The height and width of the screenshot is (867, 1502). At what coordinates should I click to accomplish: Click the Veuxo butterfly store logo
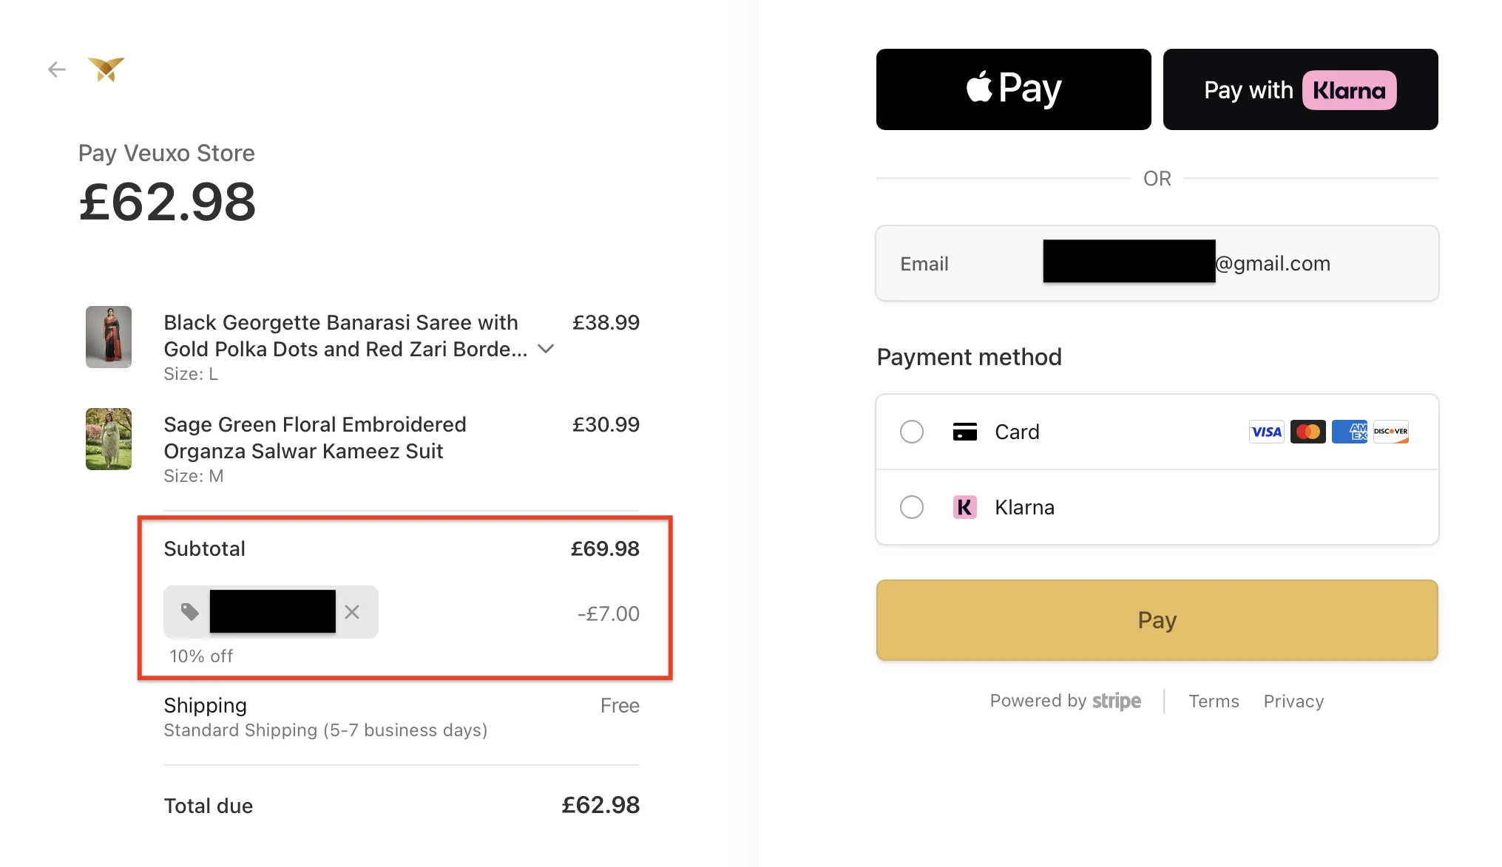106,69
